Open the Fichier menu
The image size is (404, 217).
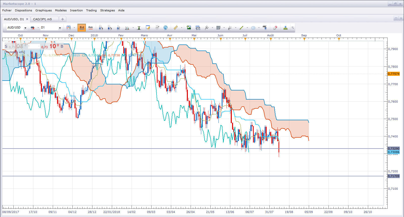7,10
